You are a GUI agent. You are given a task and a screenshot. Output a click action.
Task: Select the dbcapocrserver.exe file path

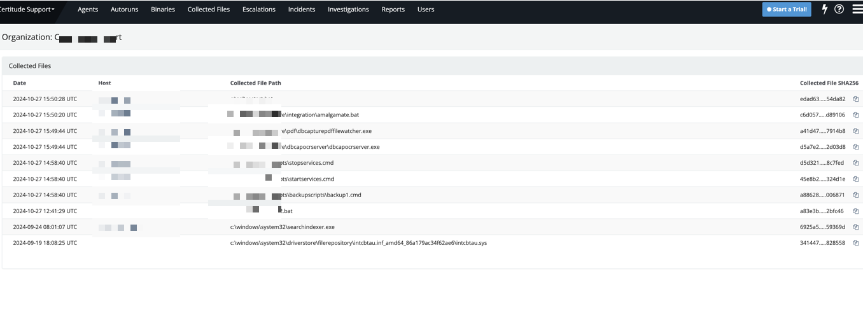pos(331,147)
